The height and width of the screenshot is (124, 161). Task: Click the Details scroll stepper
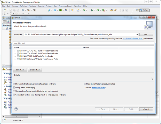[x=152, y=79]
